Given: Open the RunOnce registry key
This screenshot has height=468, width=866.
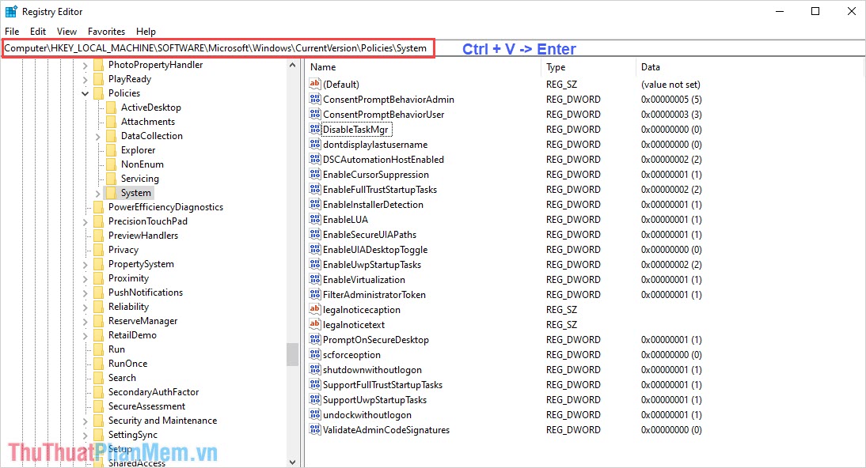Looking at the screenshot, I should 127,363.
